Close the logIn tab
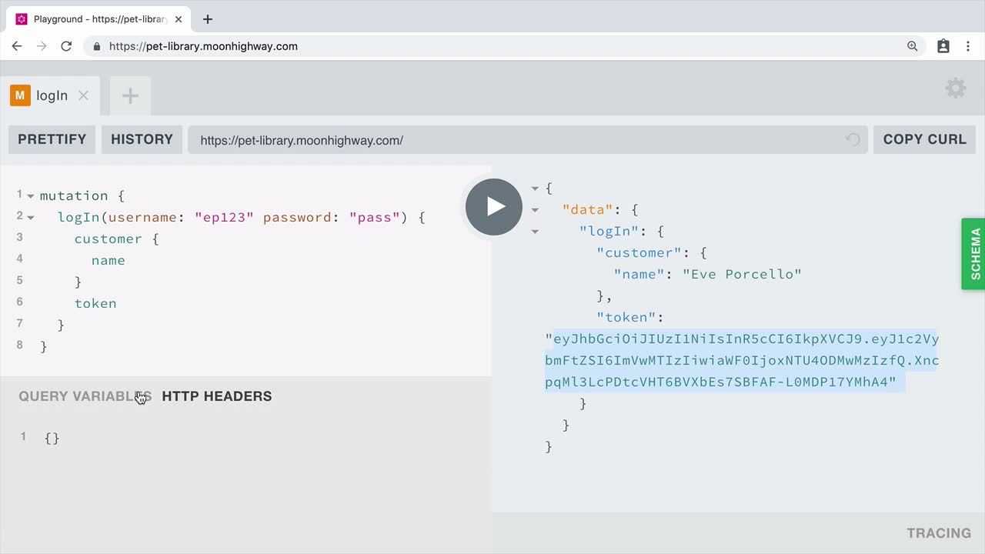Image resolution: width=985 pixels, height=554 pixels. [84, 96]
